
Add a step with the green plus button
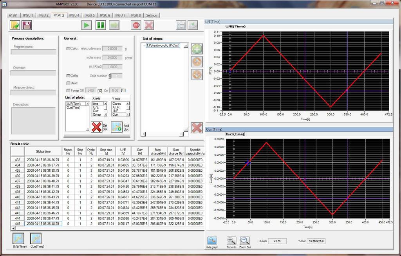(x=197, y=49)
